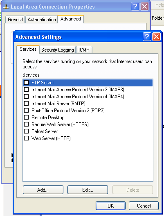Confirm with the OK button
Viewport: 164px width, 217px height.
click(x=110, y=206)
